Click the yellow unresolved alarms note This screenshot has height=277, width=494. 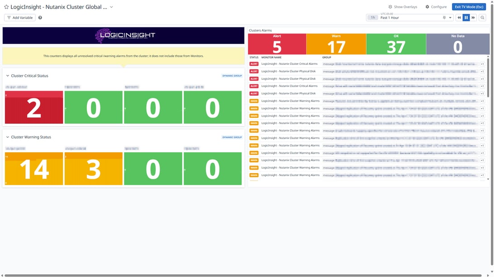coord(124,56)
